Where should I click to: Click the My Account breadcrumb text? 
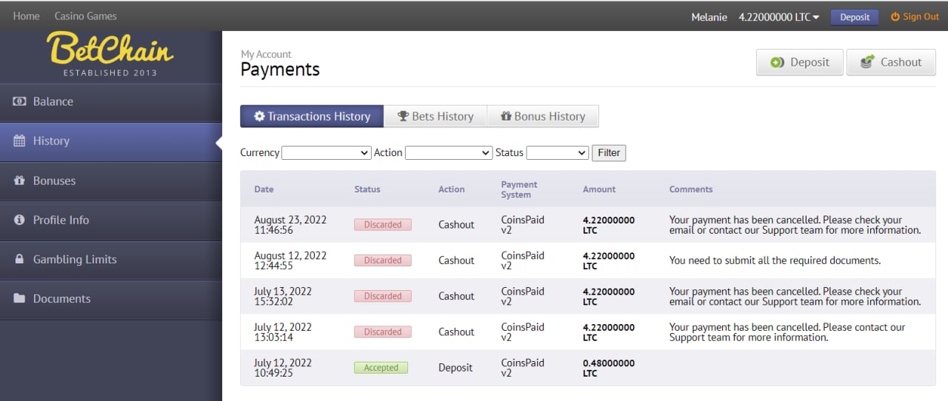(x=266, y=54)
